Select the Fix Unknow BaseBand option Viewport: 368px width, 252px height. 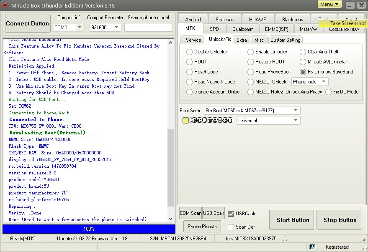[x=303, y=72]
